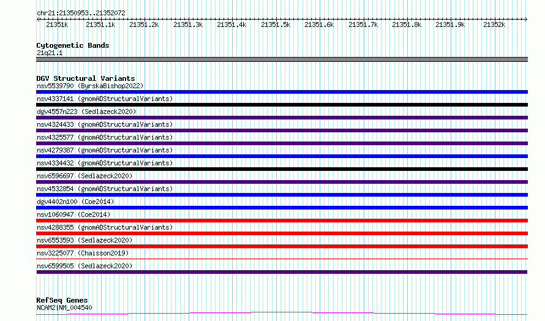Click the nsv4279387 (gnomADStructuralVariants) label

[x=105, y=150]
